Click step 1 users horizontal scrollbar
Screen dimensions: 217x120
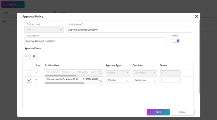click(60, 76)
